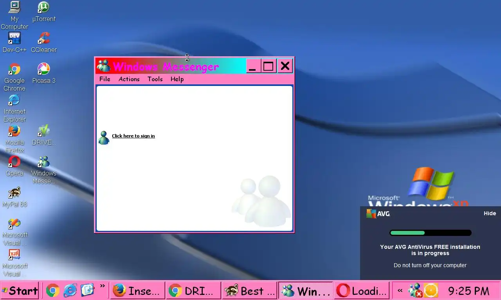
Task: Select the Mozilla Firefox desktop icon
Action: point(14,139)
